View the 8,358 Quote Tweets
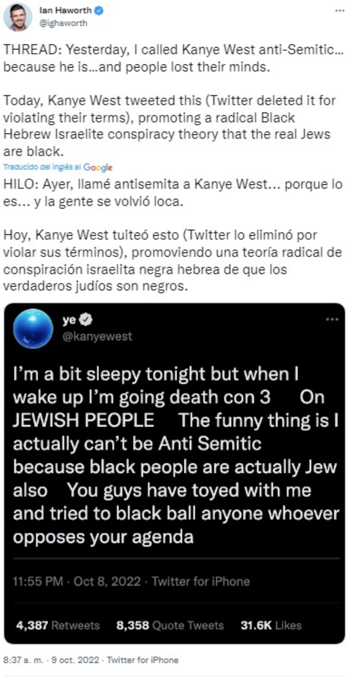351x680 pixels. (x=170, y=625)
